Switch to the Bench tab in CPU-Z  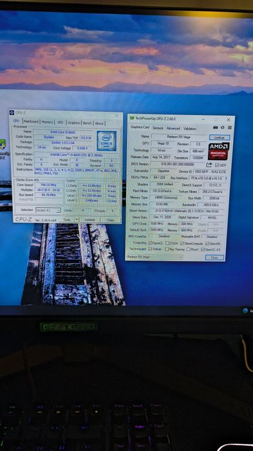pyautogui.click(x=87, y=123)
